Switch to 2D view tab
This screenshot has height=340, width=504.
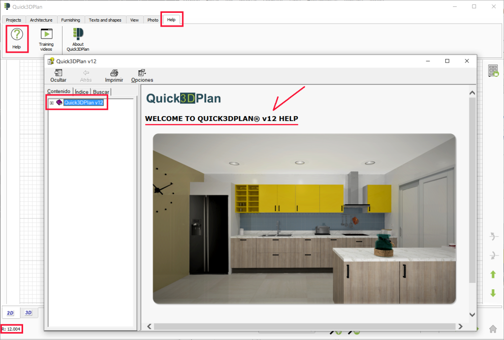tap(10, 312)
